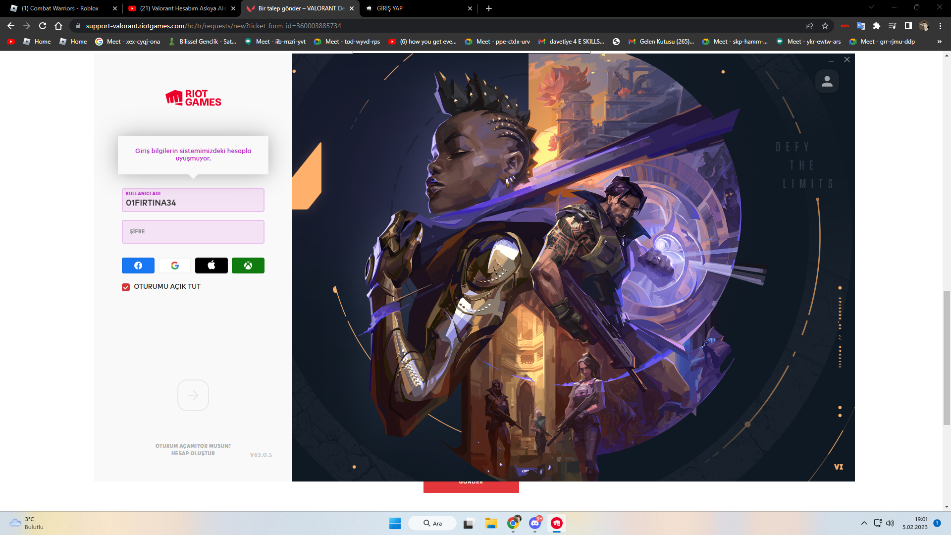
Task: Sign in with Google icon
Action: (175, 266)
